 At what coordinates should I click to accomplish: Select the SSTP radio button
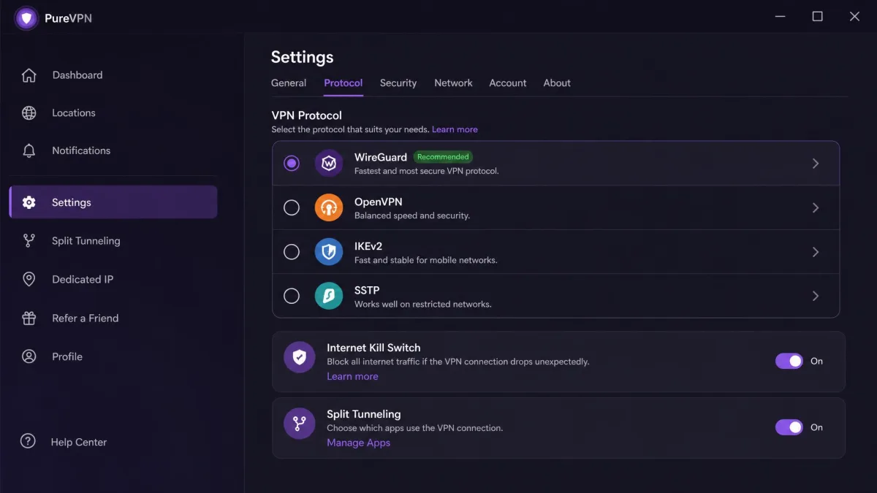(x=292, y=296)
